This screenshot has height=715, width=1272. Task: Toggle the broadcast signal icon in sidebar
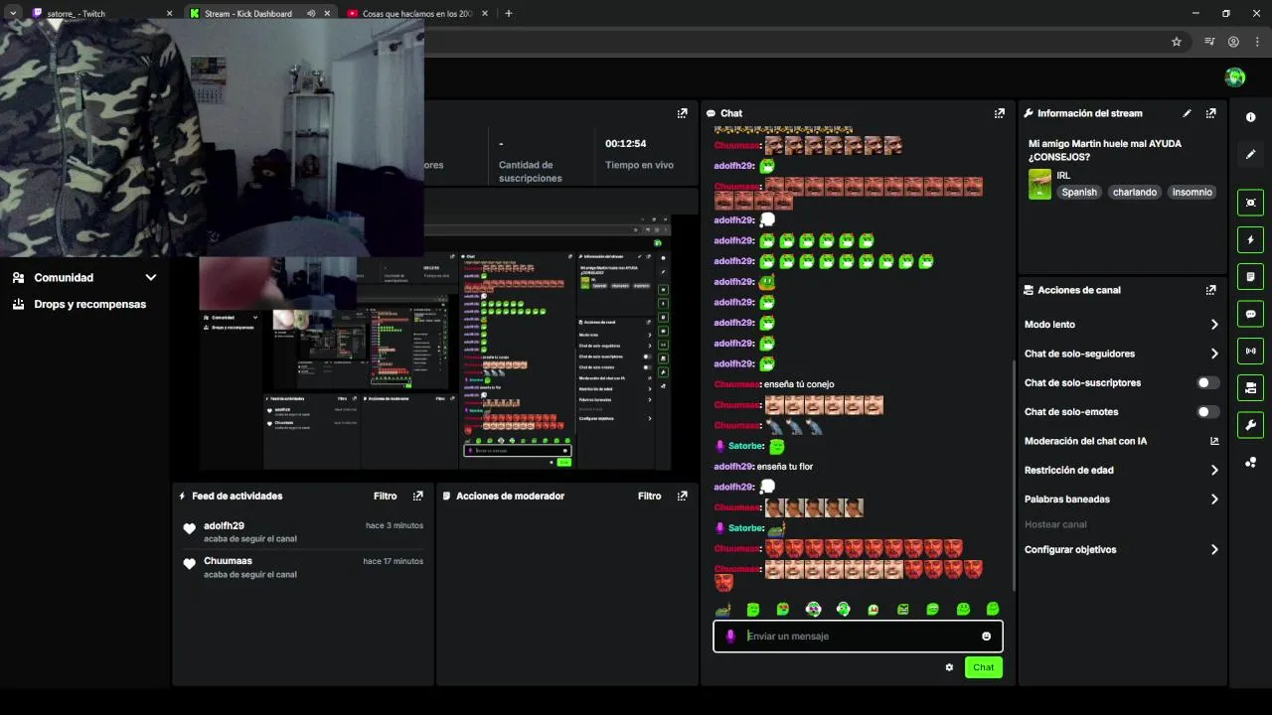1250,351
